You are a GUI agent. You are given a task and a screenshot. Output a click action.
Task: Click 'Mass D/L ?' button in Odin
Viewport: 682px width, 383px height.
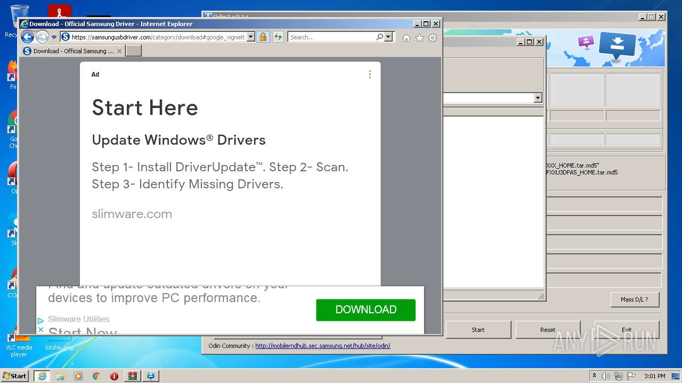pos(635,299)
